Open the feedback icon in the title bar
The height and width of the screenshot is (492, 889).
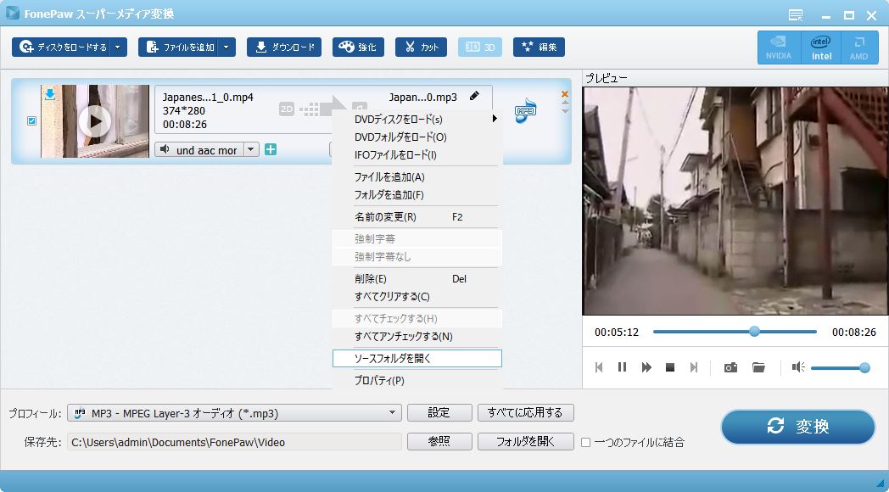click(x=796, y=15)
